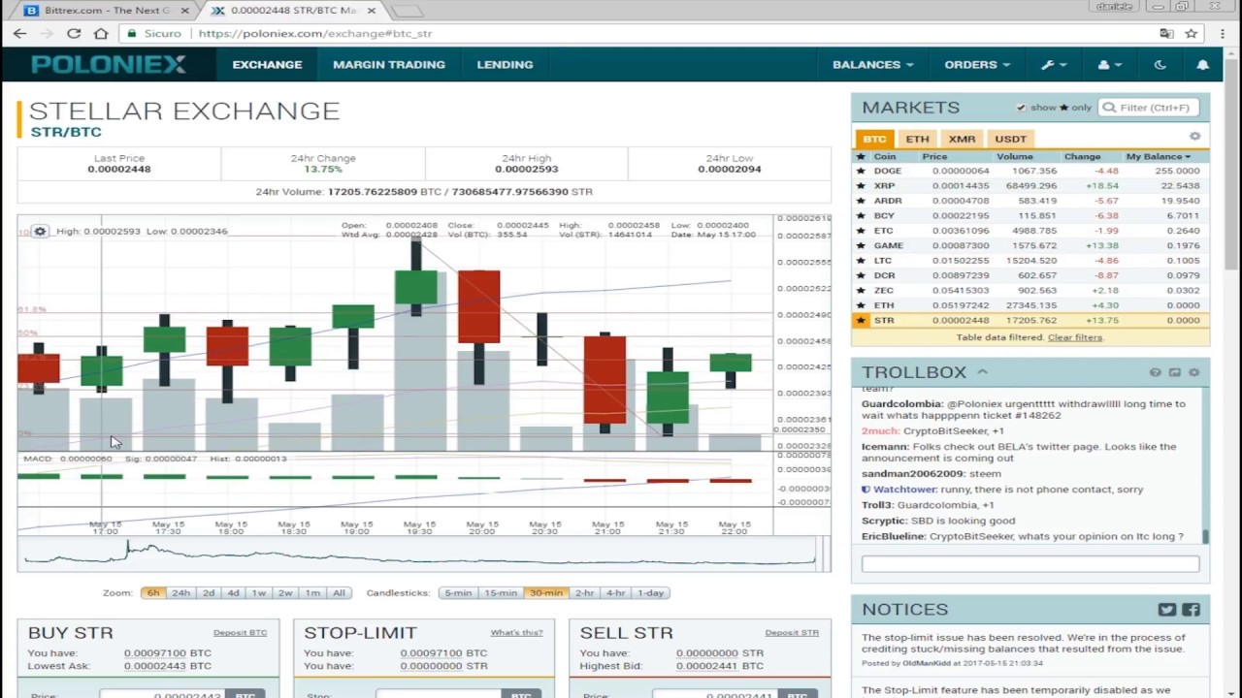The image size is (1242, 698).
Task: Click the Clear filters link
Action: click(1074, 337)
